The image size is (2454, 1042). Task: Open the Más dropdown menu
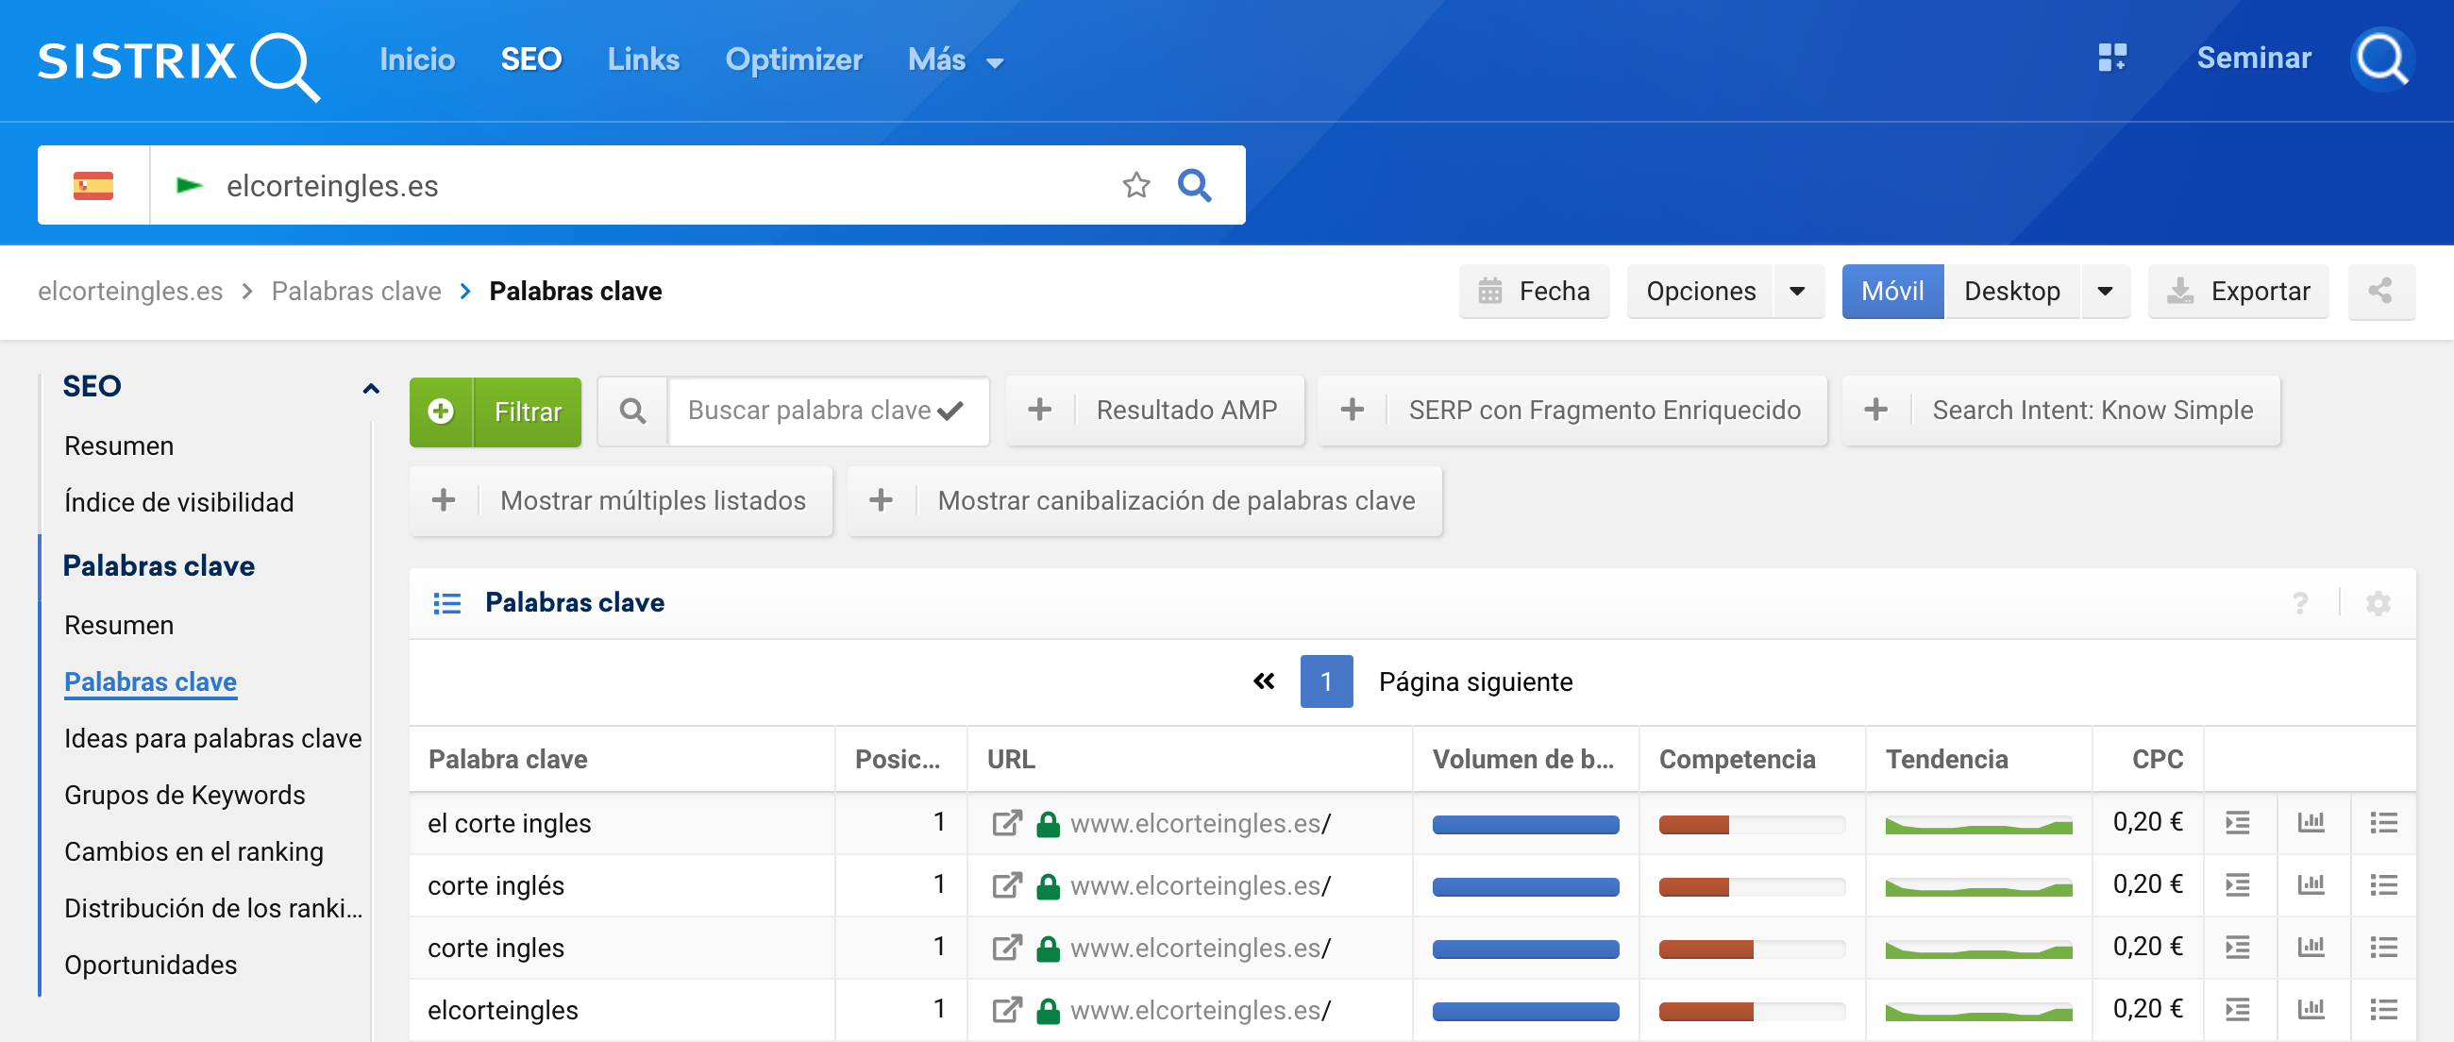click(954, 60)
